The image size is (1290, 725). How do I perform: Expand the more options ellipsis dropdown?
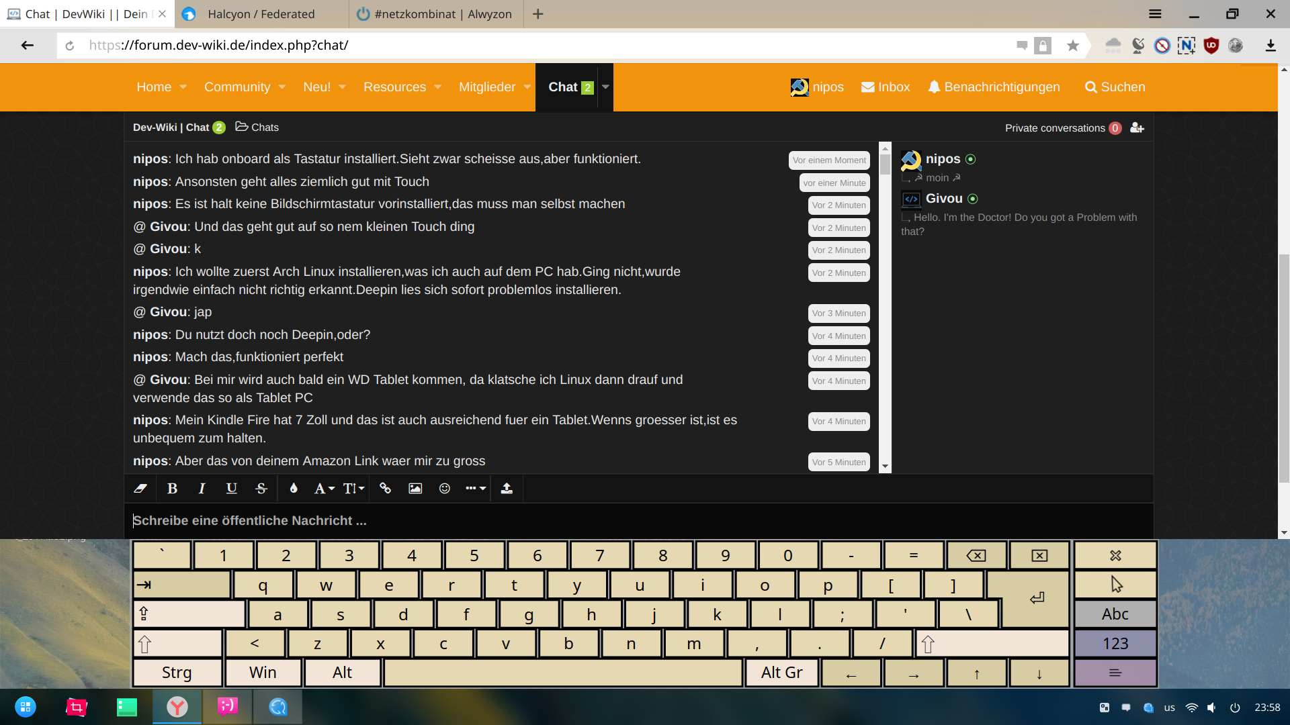pos(475,489)
